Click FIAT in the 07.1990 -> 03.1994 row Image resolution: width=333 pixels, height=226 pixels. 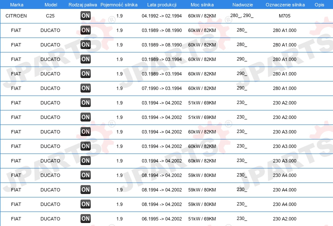(16, 88)
